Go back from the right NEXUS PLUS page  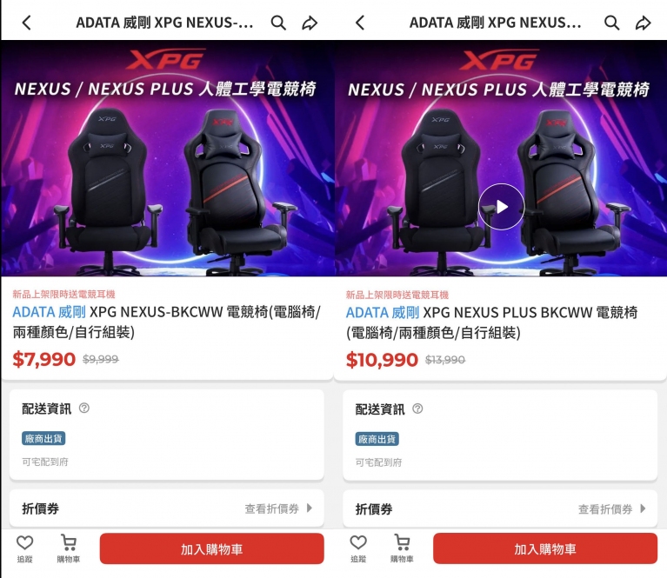tap(360, 23)
